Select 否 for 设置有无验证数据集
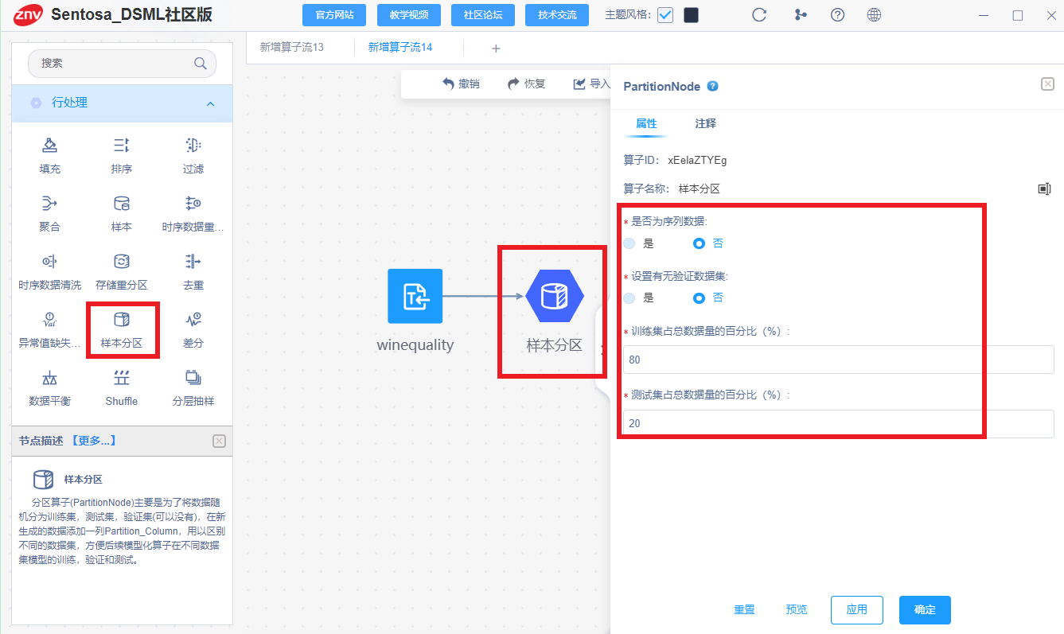Viewport: 1064px width, 634px height. [x=700, y=298]
